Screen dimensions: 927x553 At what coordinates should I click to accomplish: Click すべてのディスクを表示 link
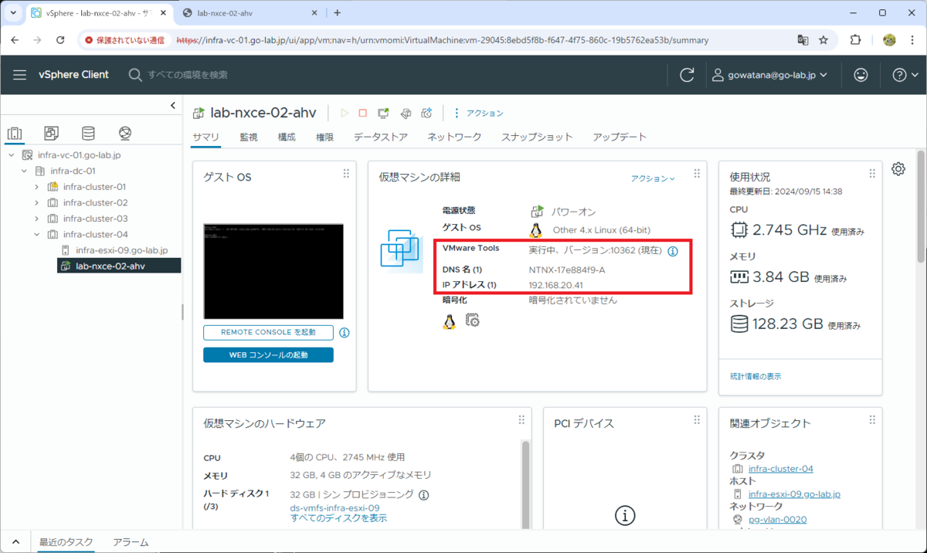[339, 518]
